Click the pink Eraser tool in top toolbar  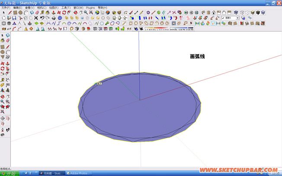point(37,13)
